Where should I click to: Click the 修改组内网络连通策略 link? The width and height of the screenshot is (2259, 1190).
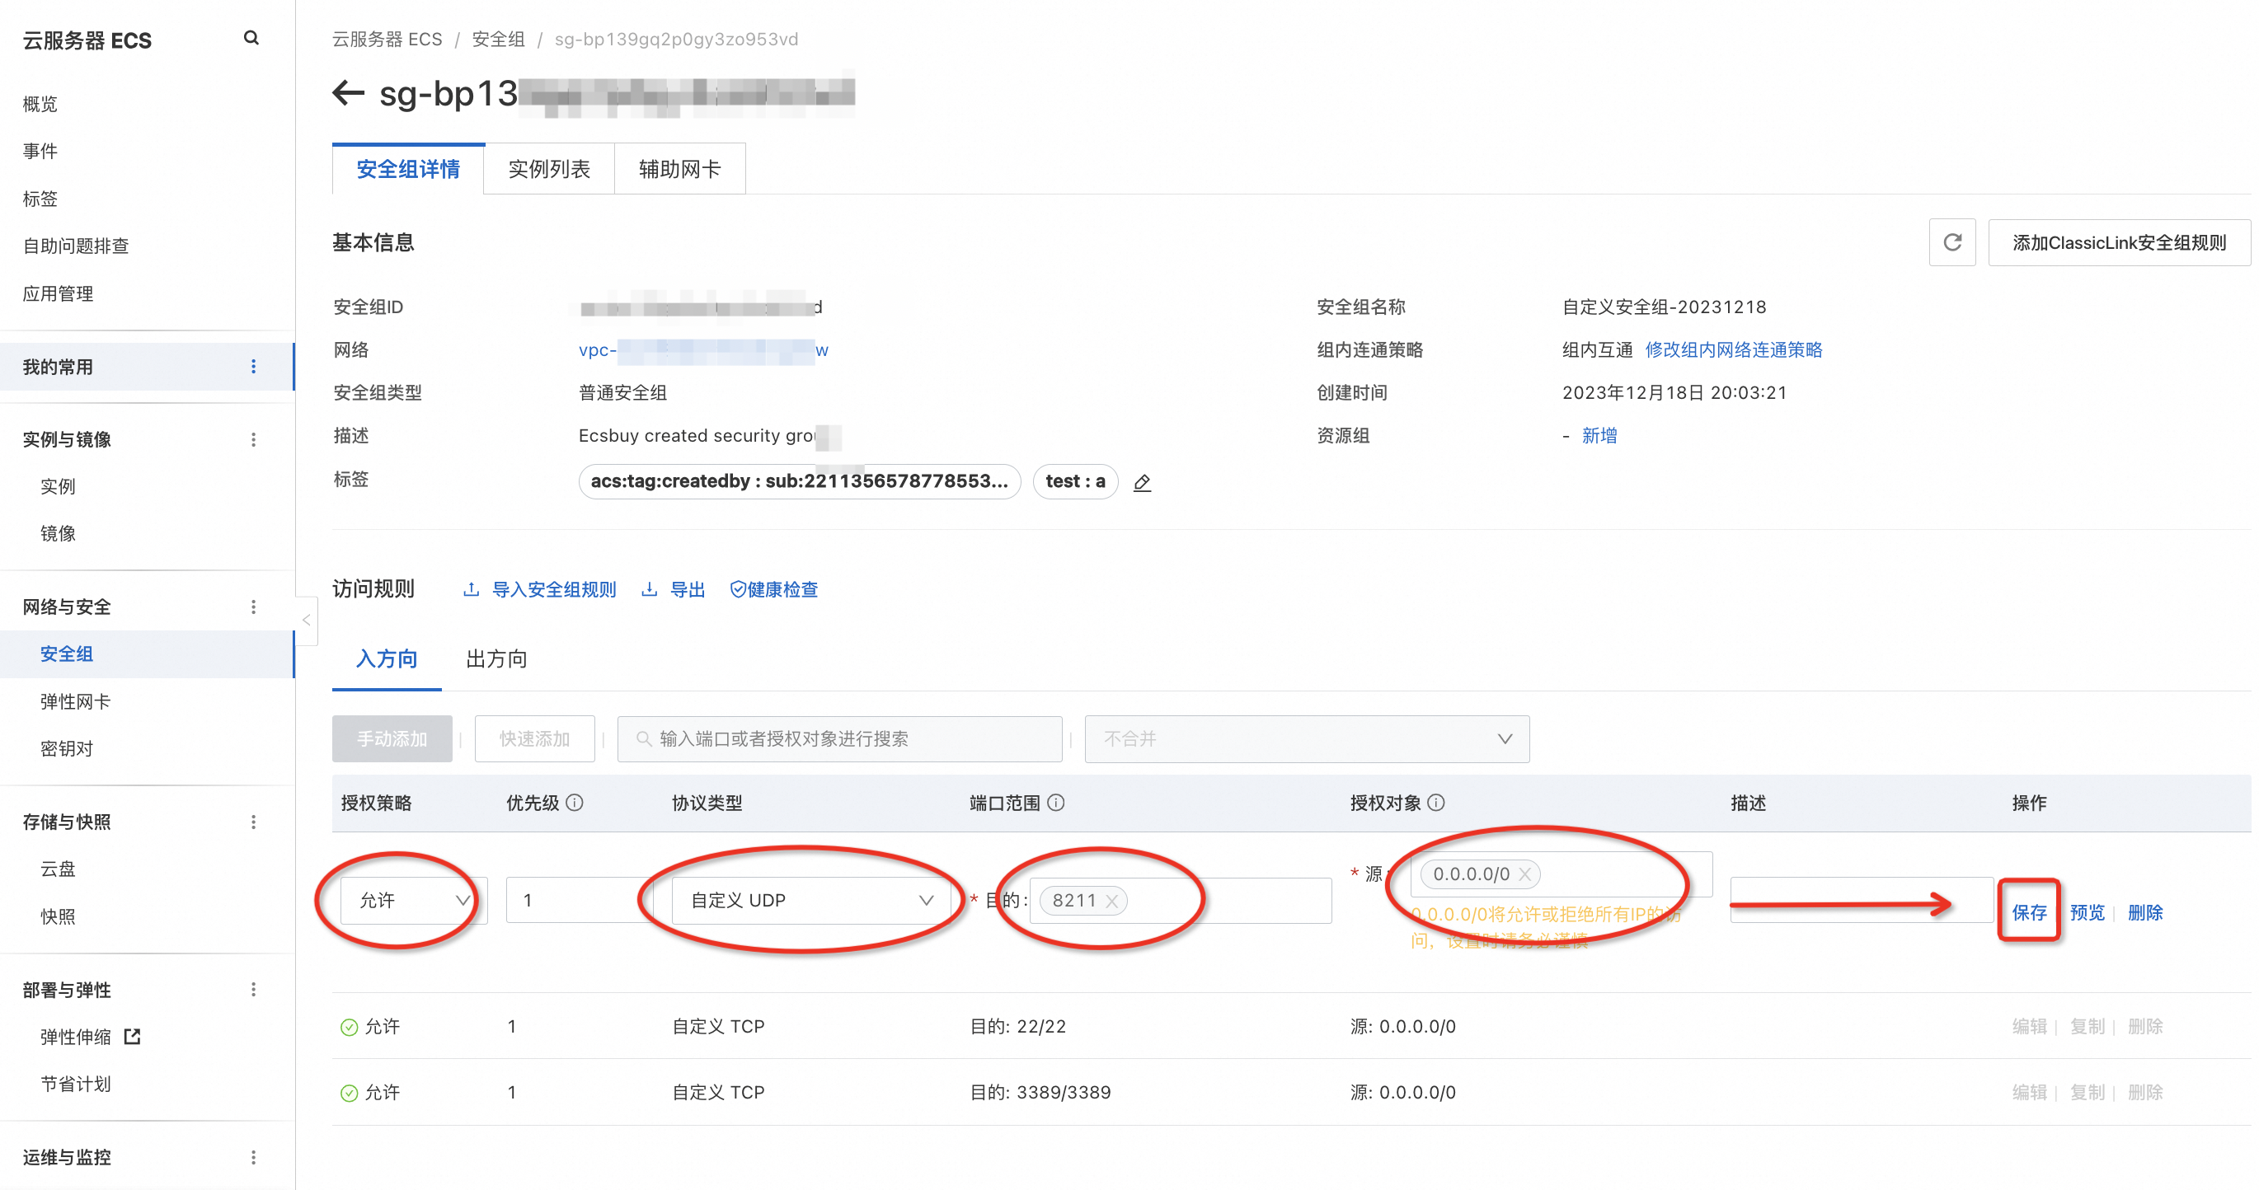click(1733, 349)
